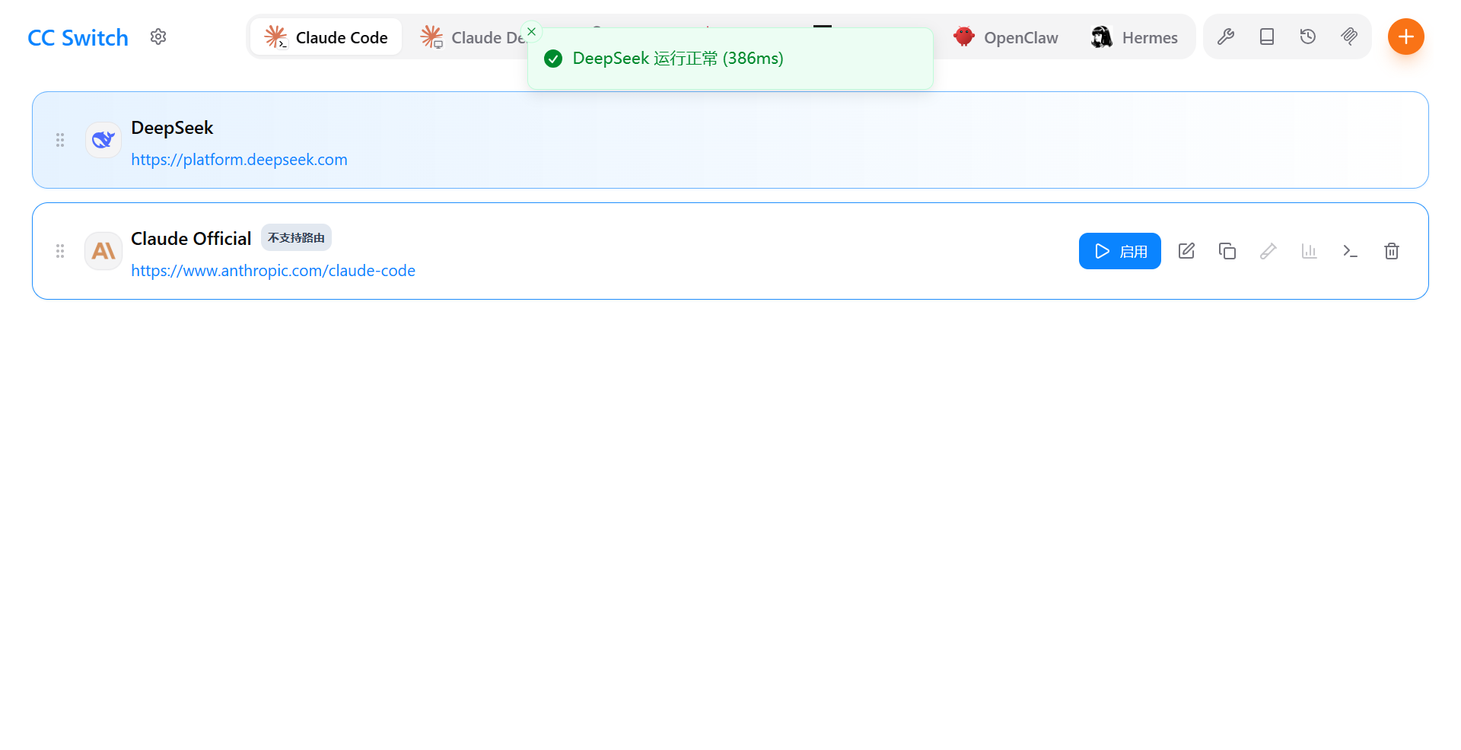
Task: Delete the Claude Official provider
Action: tap(1392, 251)
